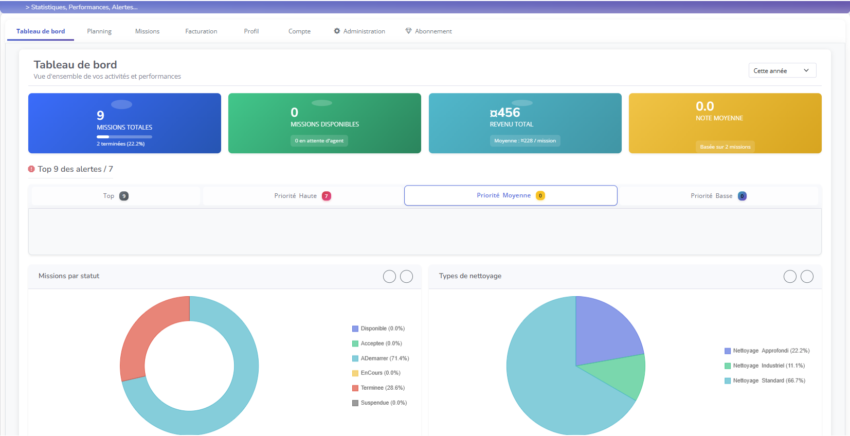Open the Cette année period dropdown
Viewport: 850px width, 436px height.
pyautogui.click(x=782, y=70)
